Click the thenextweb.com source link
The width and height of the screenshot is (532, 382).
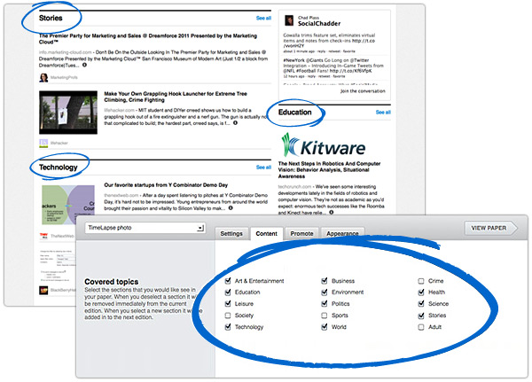pos(121,195)
